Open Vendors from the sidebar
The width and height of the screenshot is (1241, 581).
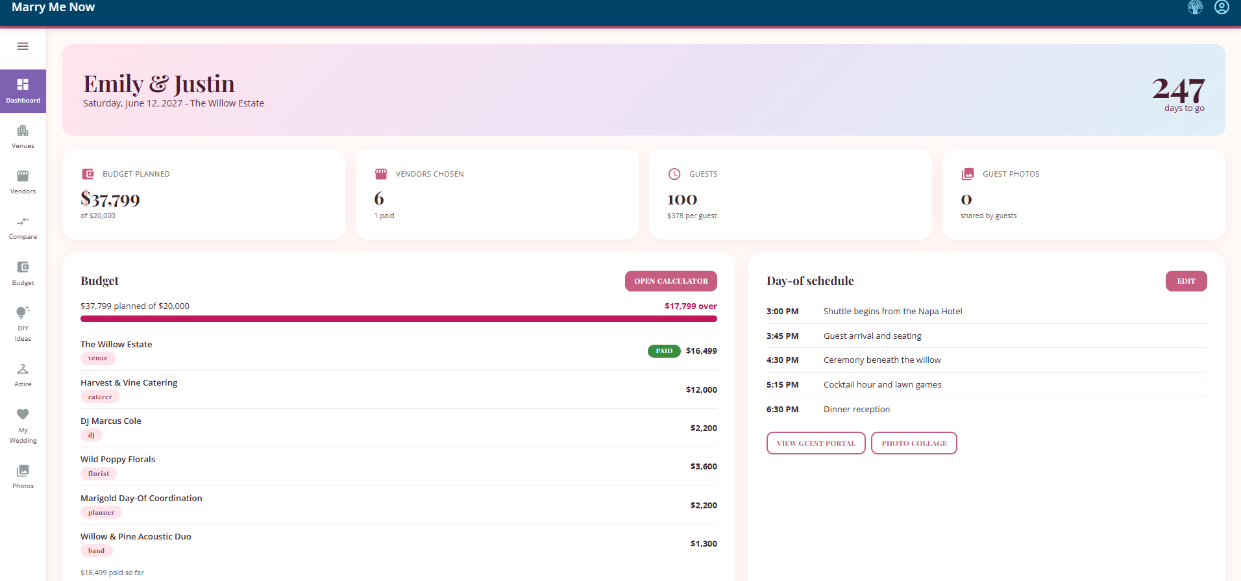(x=23, y=182)
